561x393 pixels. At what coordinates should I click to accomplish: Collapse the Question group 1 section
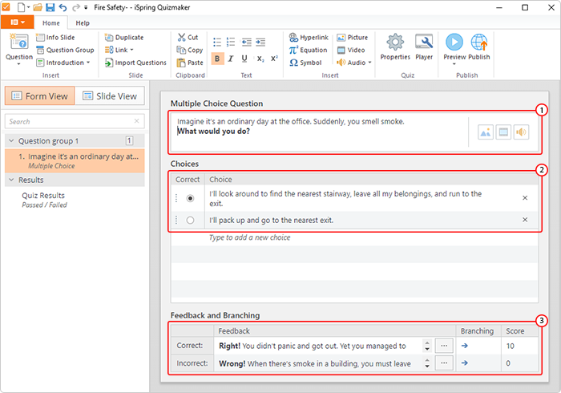[x=11, y=140]
